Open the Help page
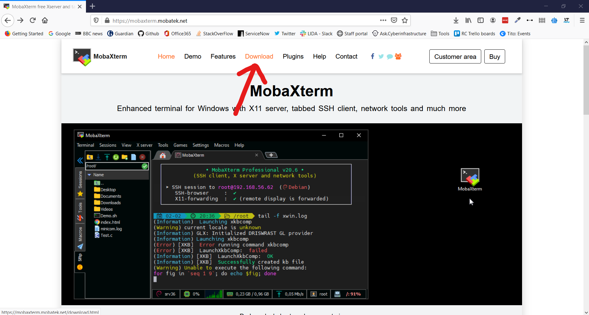Image resolution: width=589 pixels, height=315 pixels. click(319, 56)
